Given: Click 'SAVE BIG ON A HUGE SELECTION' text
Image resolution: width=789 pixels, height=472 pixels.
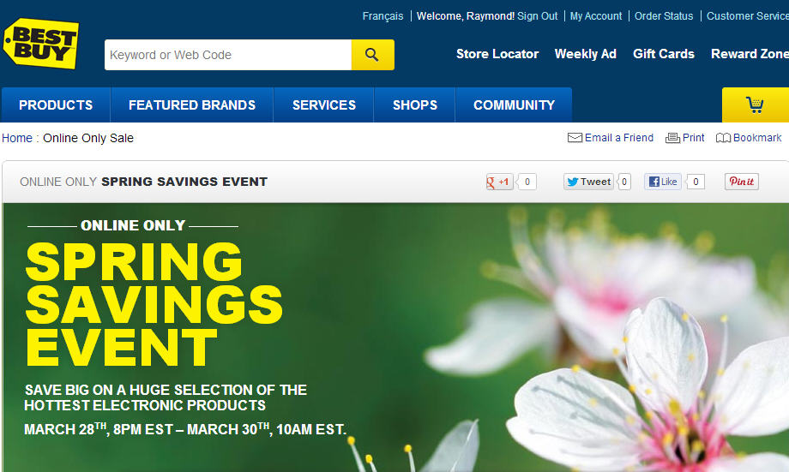Looking at the screenshot, I should pos(166,397).
